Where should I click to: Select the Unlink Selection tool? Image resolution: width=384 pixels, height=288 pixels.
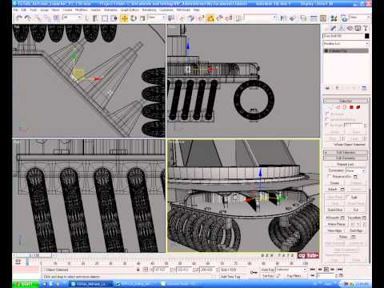[46, 18]
